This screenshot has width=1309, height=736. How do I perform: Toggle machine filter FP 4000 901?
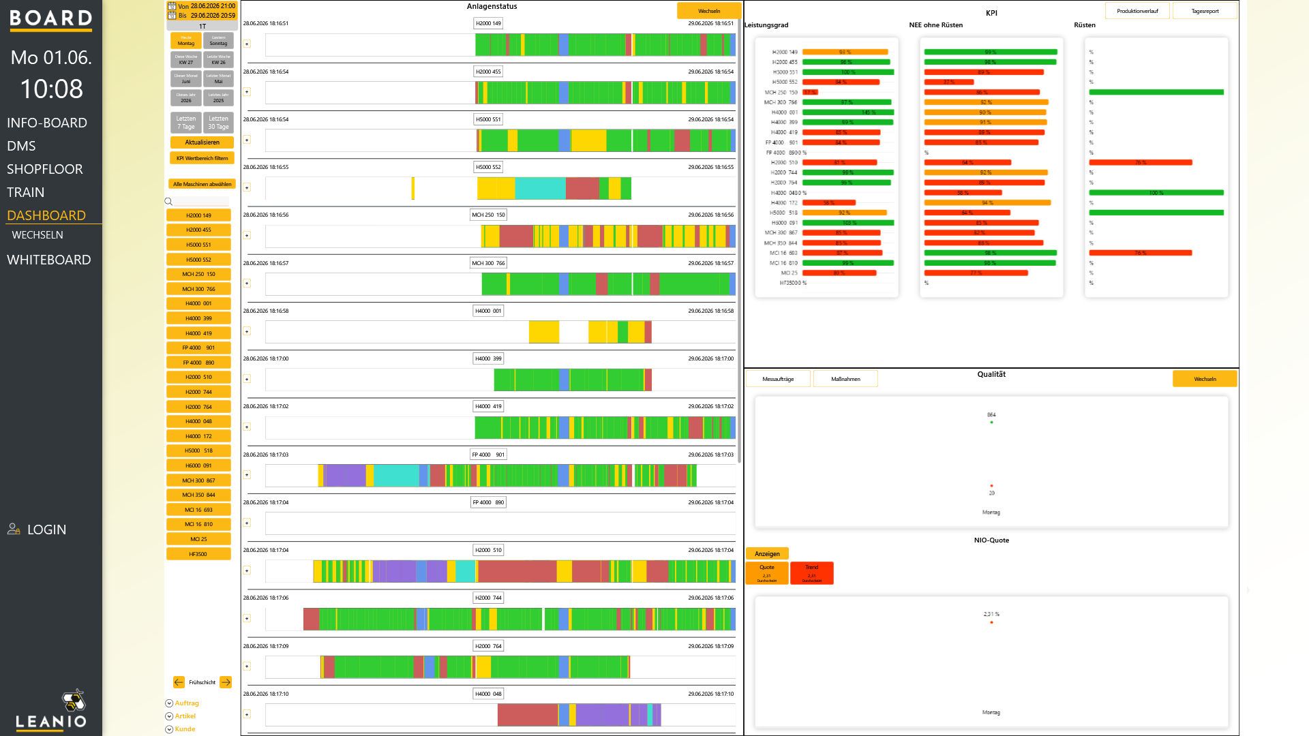(x=198, y=348)
